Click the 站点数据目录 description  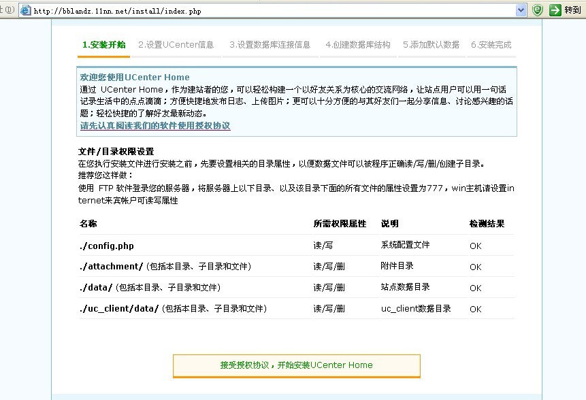[405, 287]
